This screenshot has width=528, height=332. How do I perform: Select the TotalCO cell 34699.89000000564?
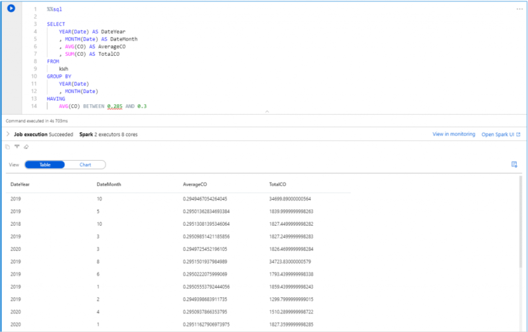coord(290,199)
